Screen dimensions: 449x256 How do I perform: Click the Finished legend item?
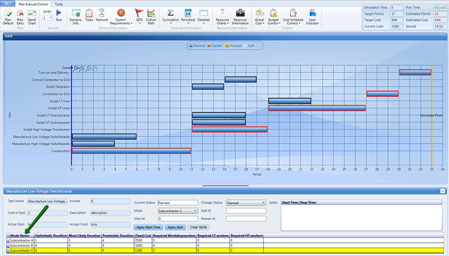point(233,46)
